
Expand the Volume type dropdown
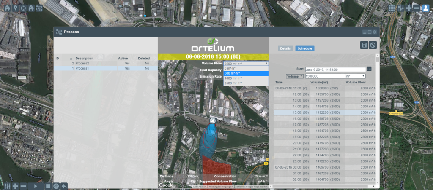(295, 76)
